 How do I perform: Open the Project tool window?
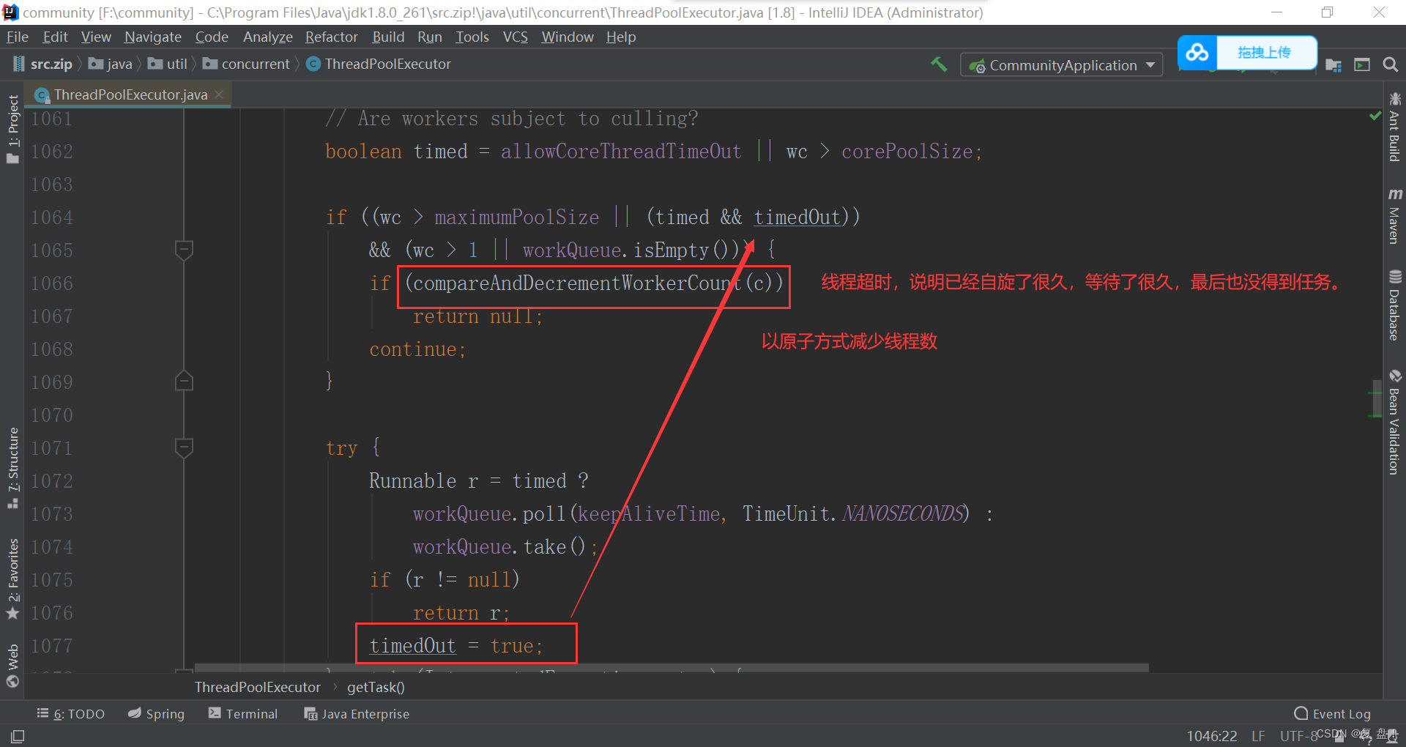point(12,129)
